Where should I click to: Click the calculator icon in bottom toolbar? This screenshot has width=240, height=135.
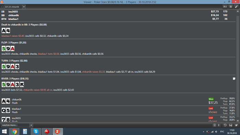coord(215,125)
